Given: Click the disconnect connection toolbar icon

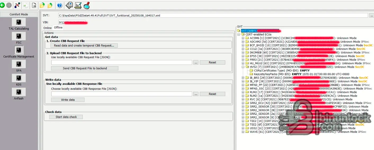Looking at the screenshot, I should pyautogui.click(x=17, y=5).
